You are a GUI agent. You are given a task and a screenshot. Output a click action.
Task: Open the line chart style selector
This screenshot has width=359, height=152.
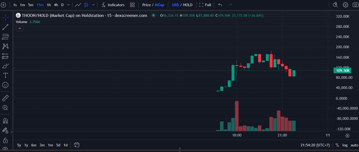[78, 5]
